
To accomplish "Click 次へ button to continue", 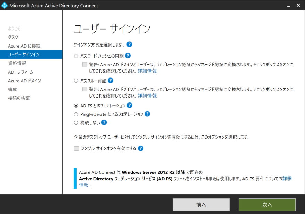I will coord(267,205).
